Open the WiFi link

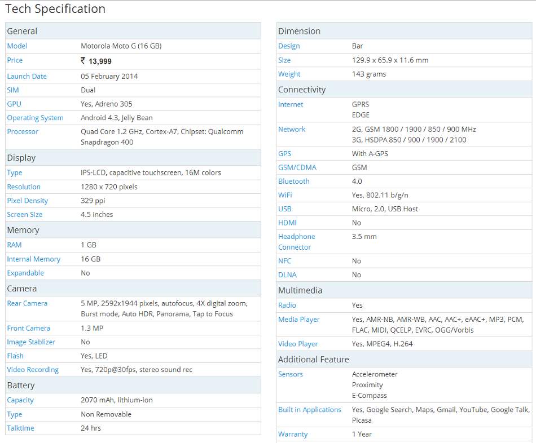point(285,195)
